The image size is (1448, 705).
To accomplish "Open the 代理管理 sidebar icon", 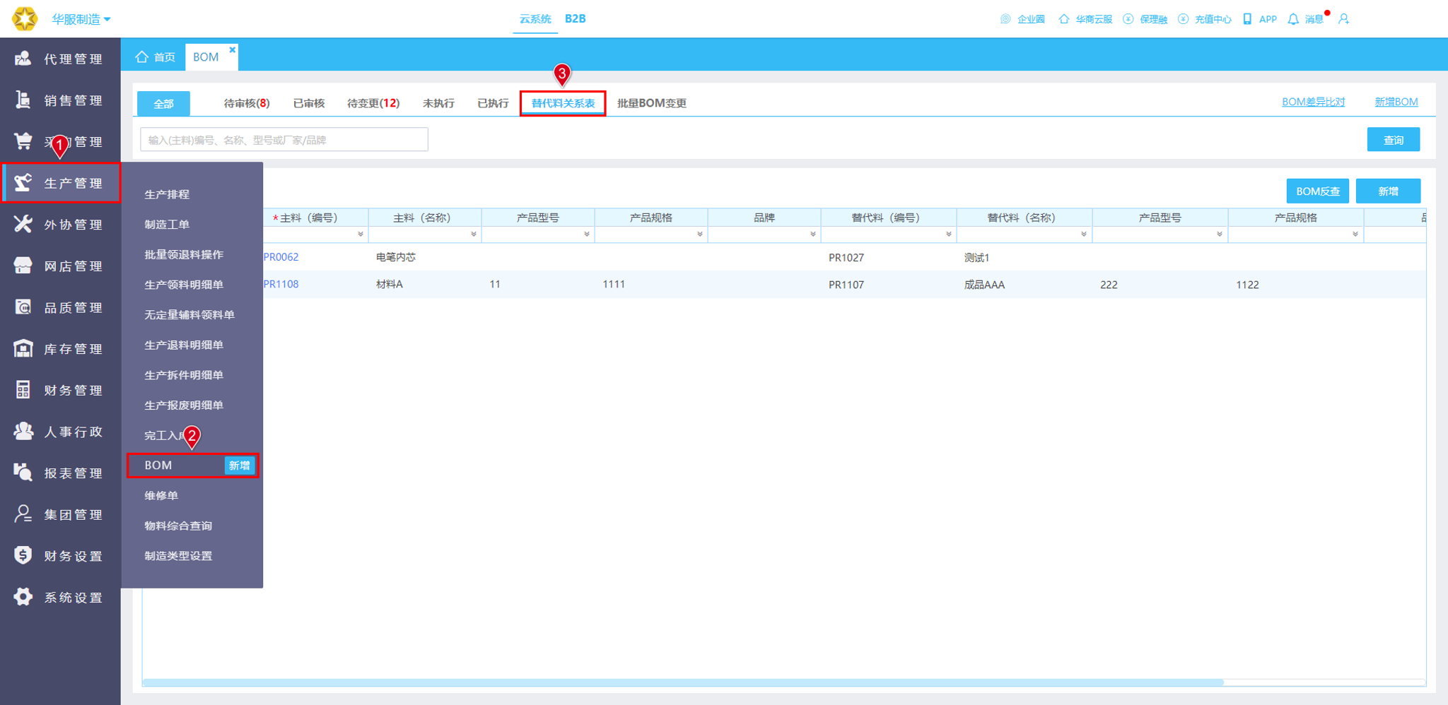I will pos(23,59).
